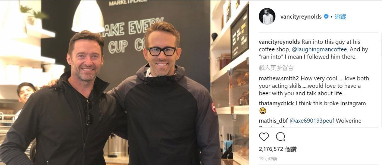The image size is (382, 165).
Task: Open thatamychick commenter profile
Action: pos(276,103)
